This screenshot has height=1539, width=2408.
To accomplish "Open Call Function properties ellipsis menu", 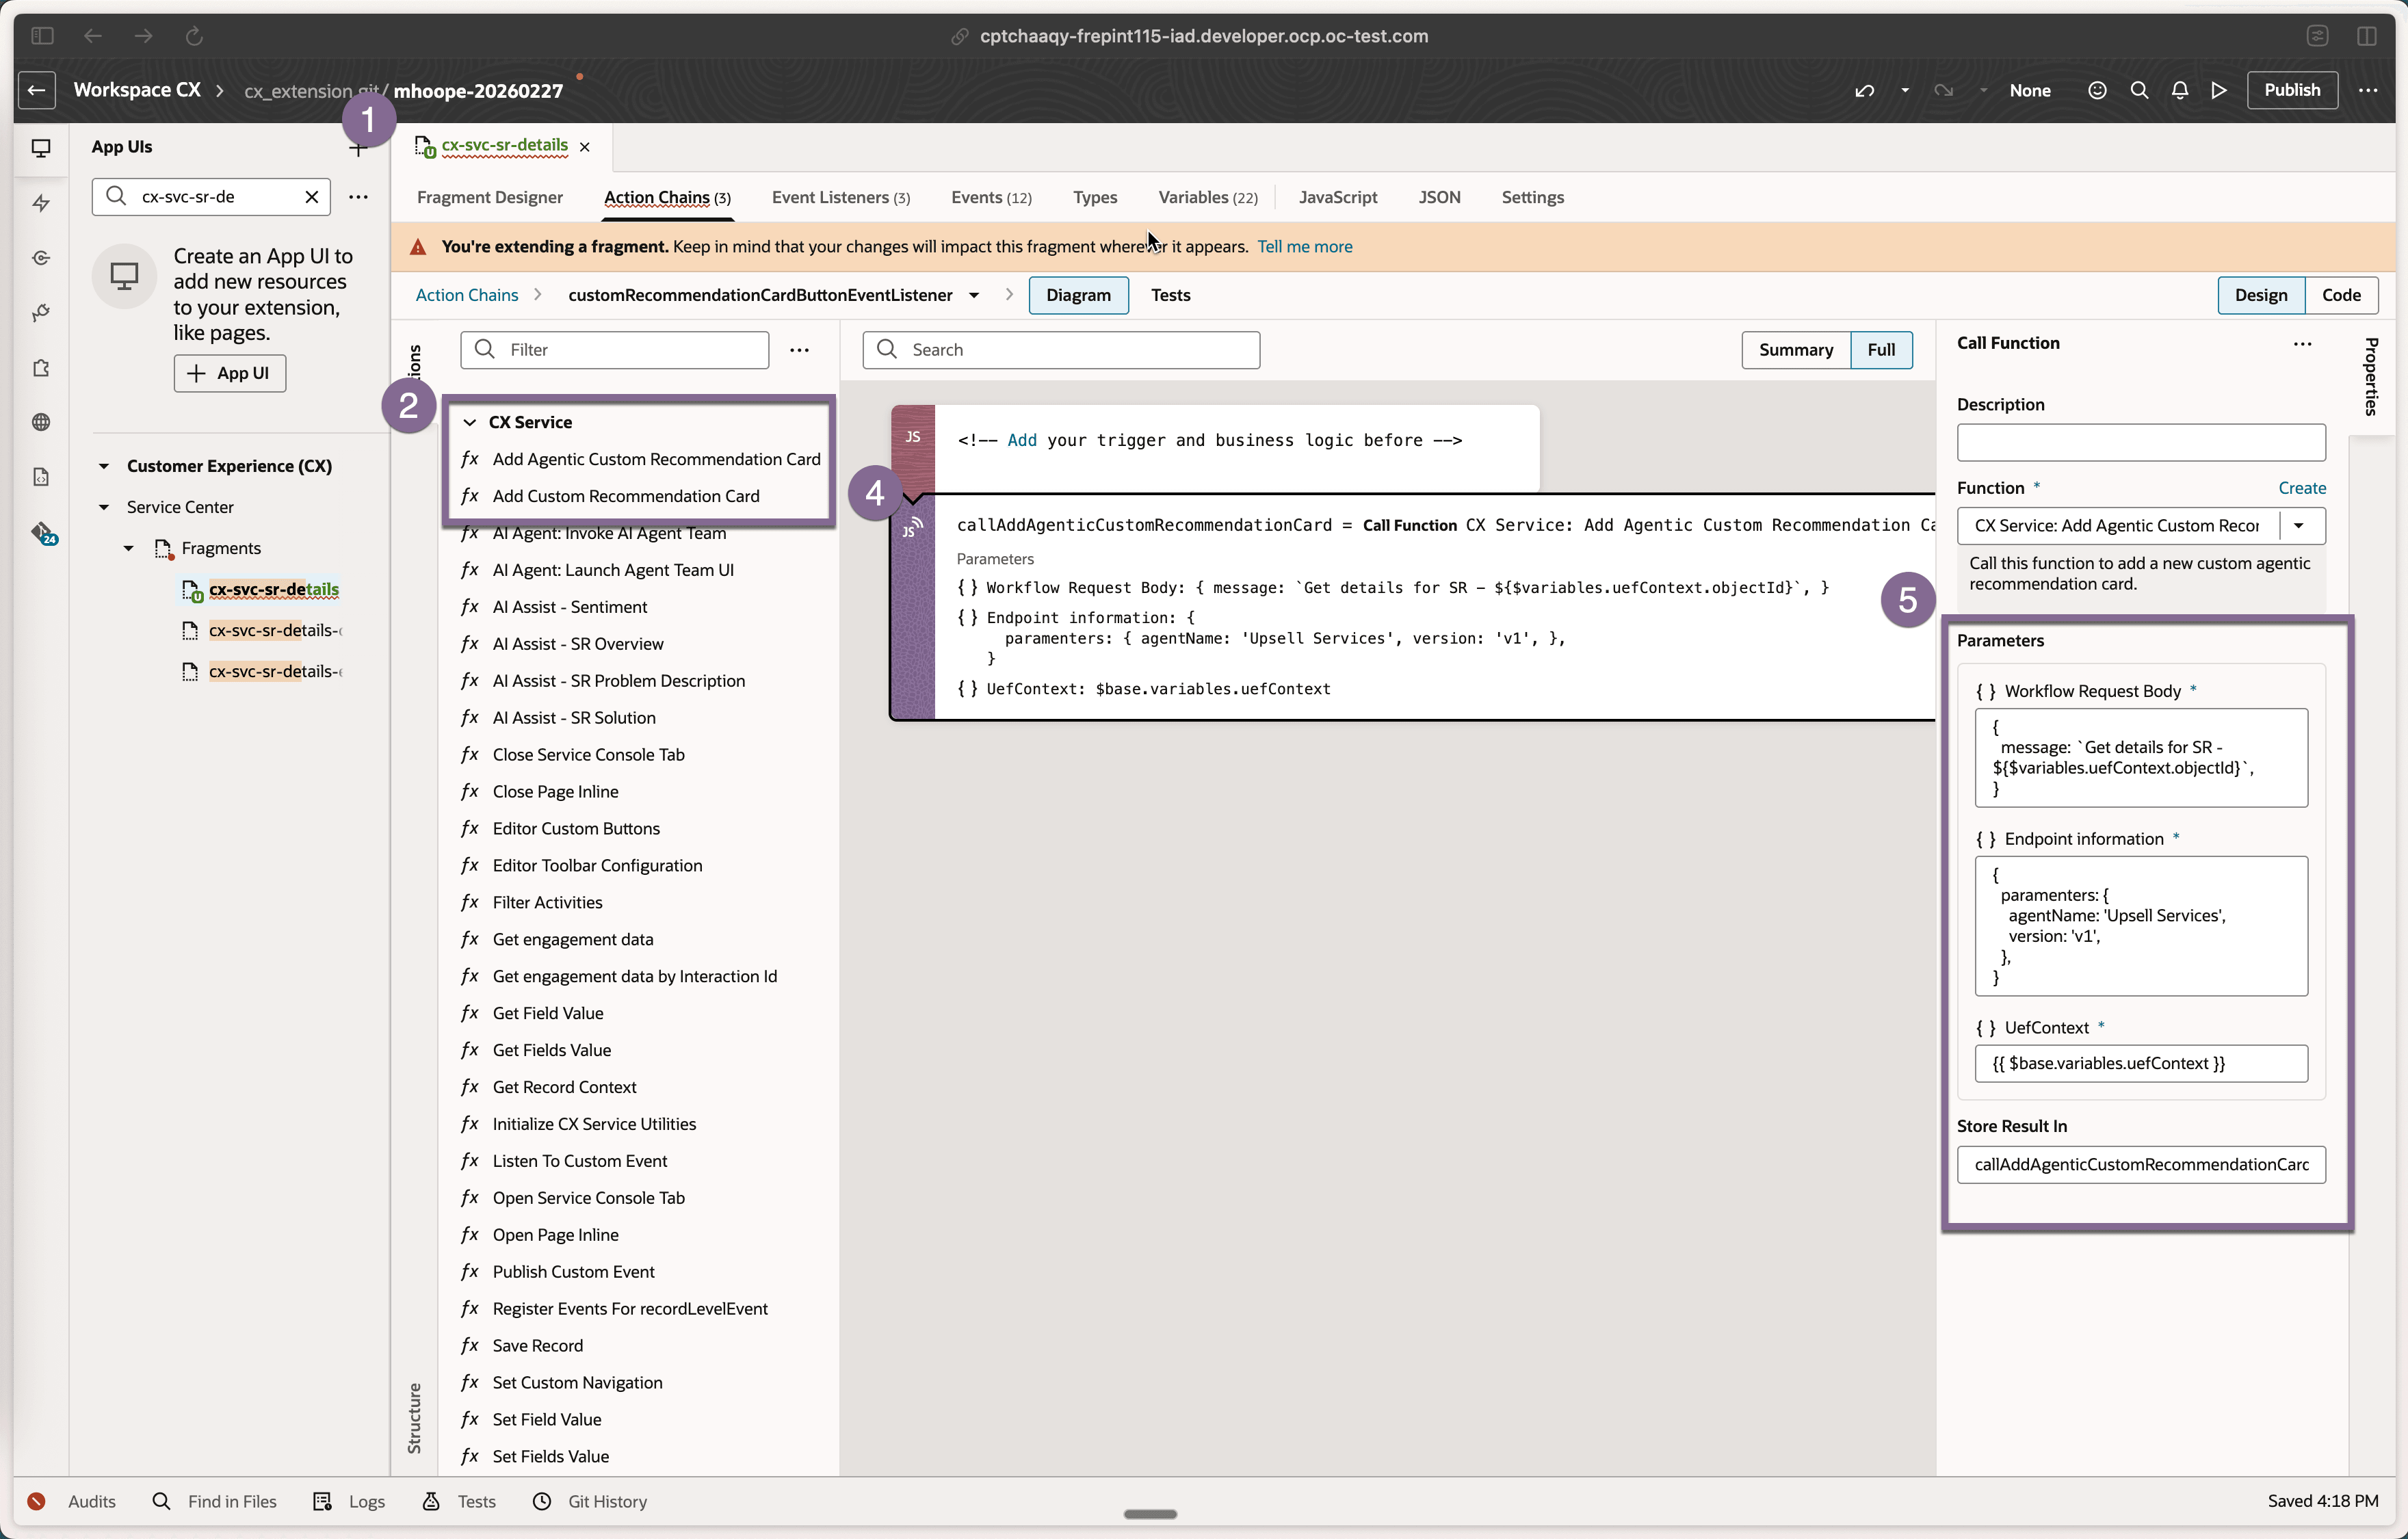I will pos(2302,343).
